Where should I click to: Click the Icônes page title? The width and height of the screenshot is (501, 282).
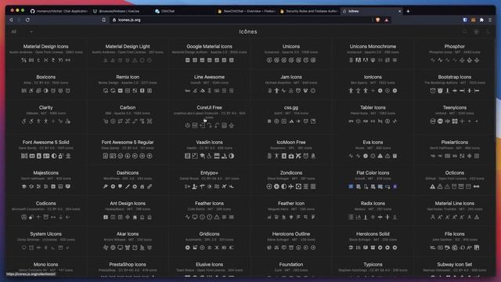click(248, 31)
